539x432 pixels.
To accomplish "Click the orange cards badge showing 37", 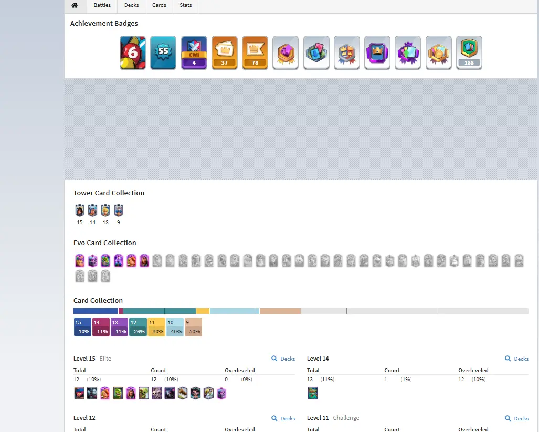I will click(x=225, y=52).
